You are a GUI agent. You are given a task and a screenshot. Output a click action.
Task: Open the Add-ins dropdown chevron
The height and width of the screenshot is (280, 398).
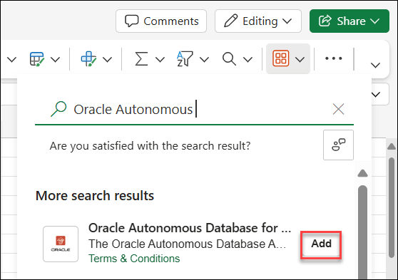pos(300,60)
